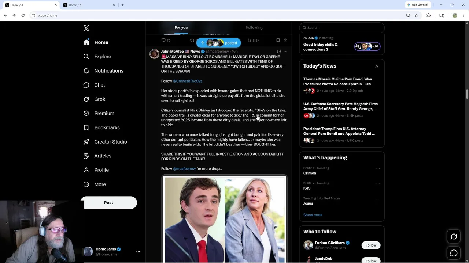Close the first Home / X browser tab
The height and width of the screenshot is (263, 469).
56,5
